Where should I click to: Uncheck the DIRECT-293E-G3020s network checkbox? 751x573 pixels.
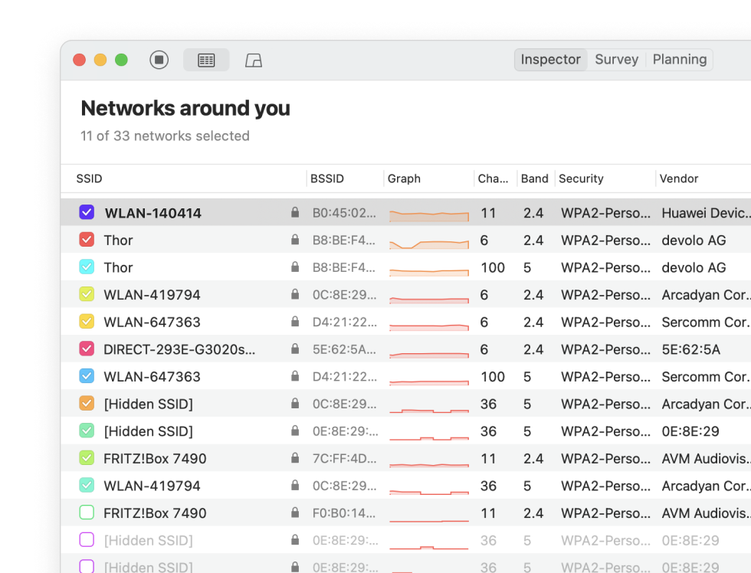[87, 349]
